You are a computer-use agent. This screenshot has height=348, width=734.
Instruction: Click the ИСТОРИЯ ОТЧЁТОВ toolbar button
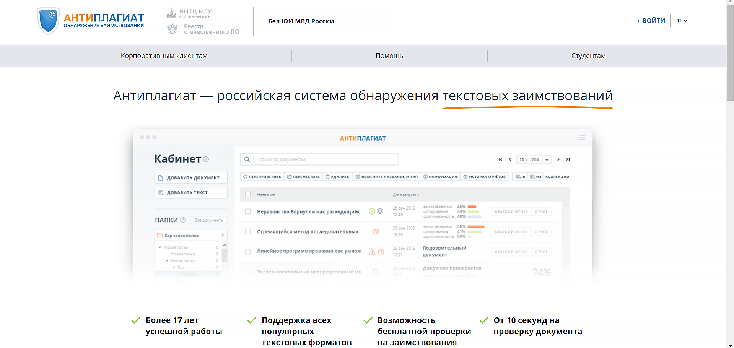tap(484, 177)
